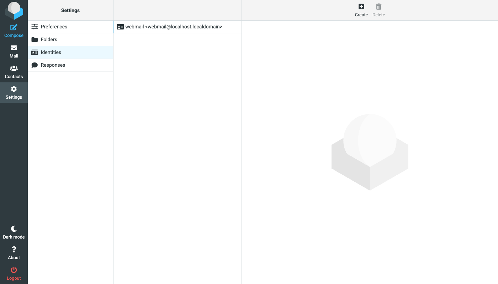Image resolution: width=498 pixels, height=284 pixels.
Task: Open the Folders settings section
Action: click(x=70, y=39)
